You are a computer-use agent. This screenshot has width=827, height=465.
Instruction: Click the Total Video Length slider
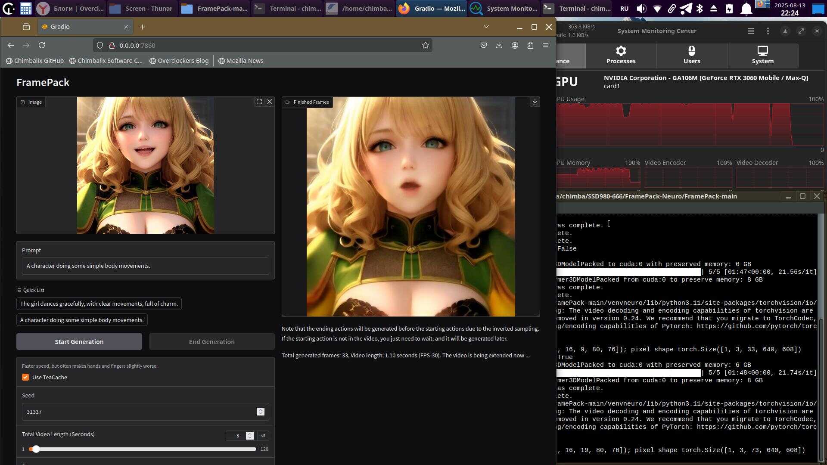(x=142, y=449)
